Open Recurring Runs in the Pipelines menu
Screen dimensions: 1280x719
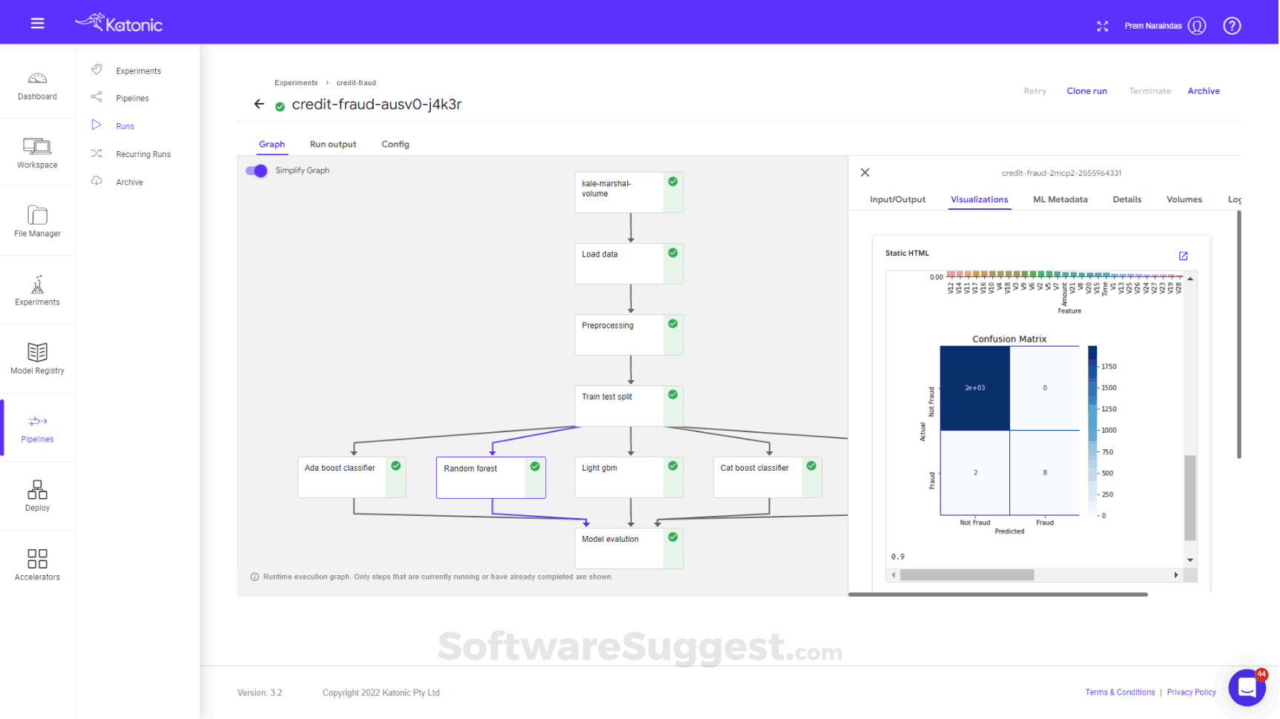pyautogui.click(x=143, y=153)
